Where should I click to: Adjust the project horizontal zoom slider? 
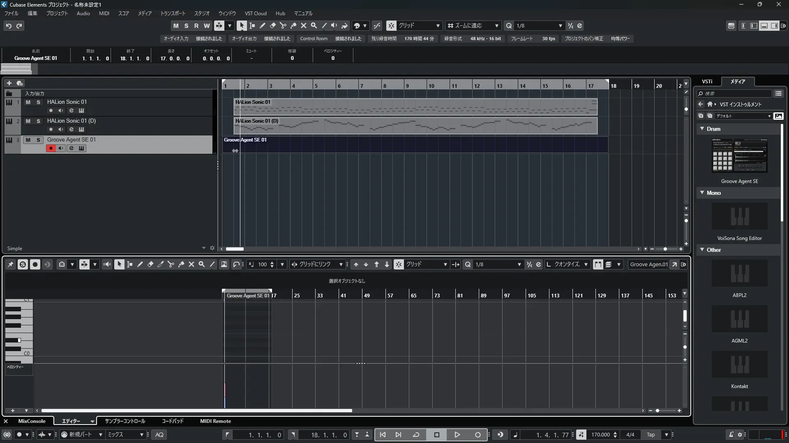(665, 249)
